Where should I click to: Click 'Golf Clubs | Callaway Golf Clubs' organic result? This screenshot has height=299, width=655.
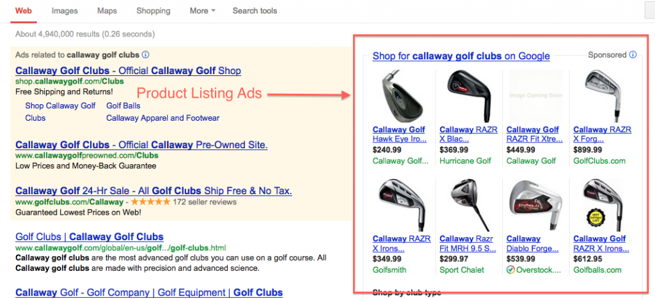point(90,237)
